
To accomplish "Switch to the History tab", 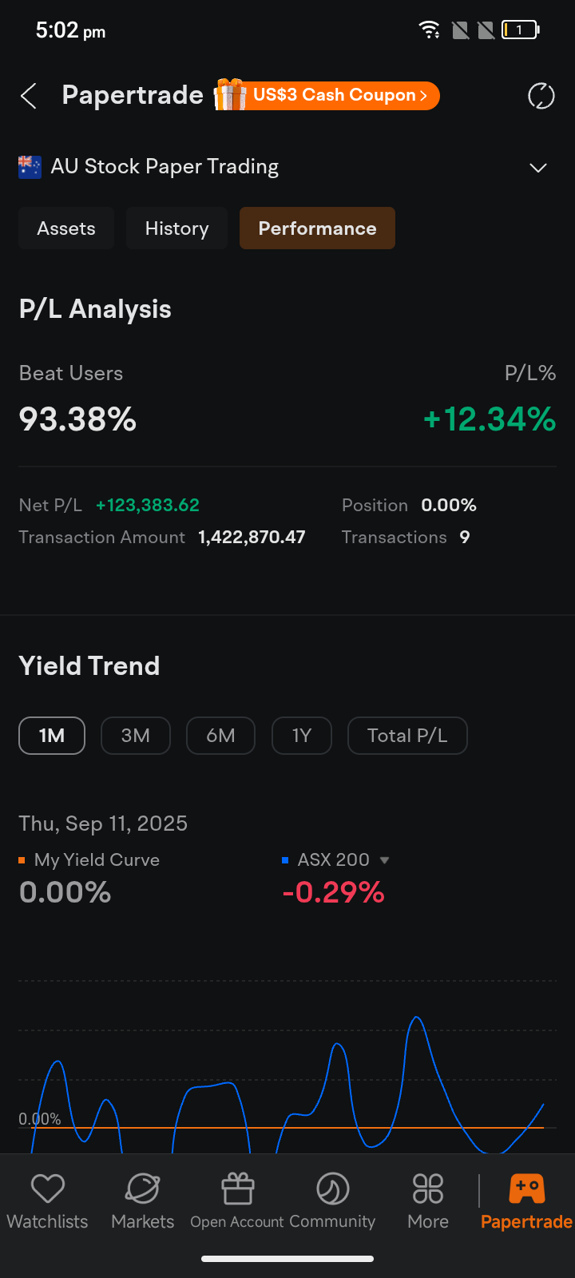I will point(176,228).
